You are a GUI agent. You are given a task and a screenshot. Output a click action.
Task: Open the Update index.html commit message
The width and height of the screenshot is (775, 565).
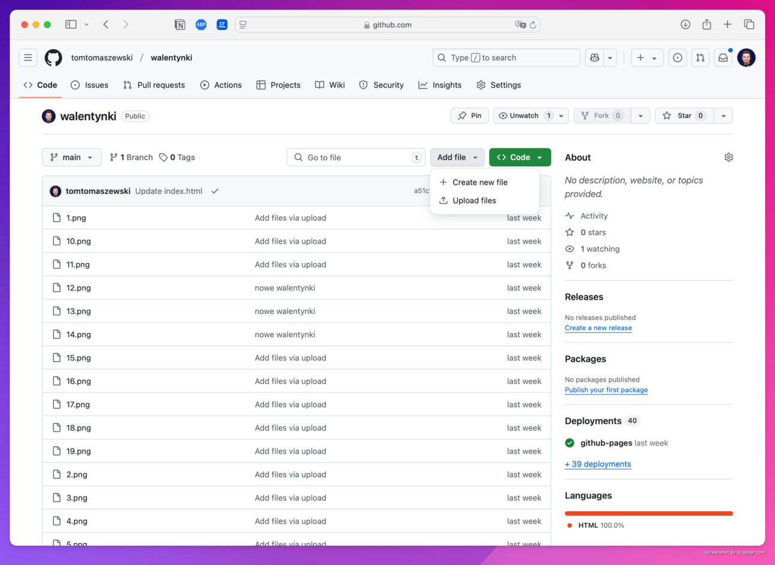[x=169, y=191]
